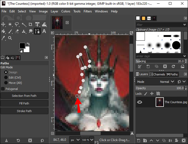Select the Zoom magnifier tool
Viewport: 188px width, 144px height.
(10, 38)
